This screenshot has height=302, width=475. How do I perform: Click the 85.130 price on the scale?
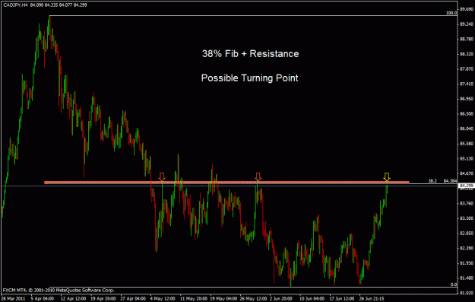coord(467,158)
